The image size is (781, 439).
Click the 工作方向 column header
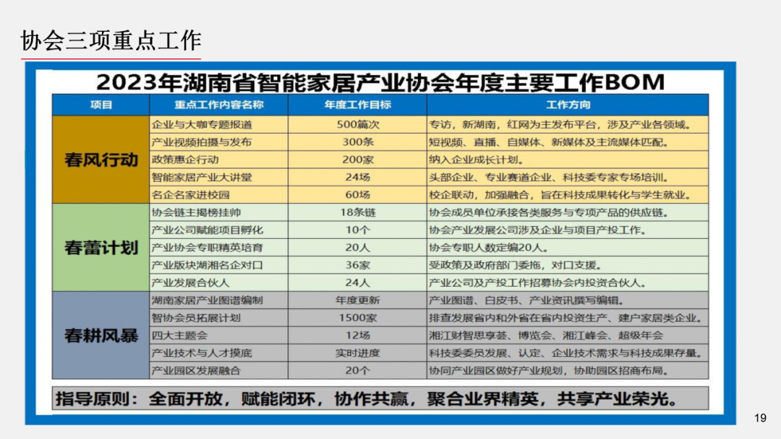click(x=568, y=105)
